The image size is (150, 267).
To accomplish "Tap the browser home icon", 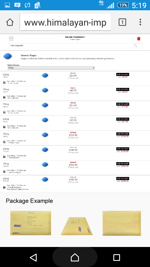I will (10, 22).
